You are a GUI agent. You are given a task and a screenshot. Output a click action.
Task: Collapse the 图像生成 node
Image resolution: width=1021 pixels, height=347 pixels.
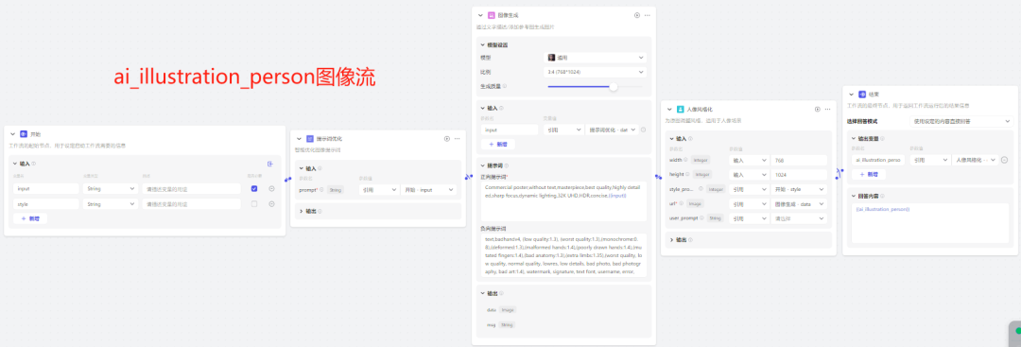pyautogui.click(x=480, y=15)
